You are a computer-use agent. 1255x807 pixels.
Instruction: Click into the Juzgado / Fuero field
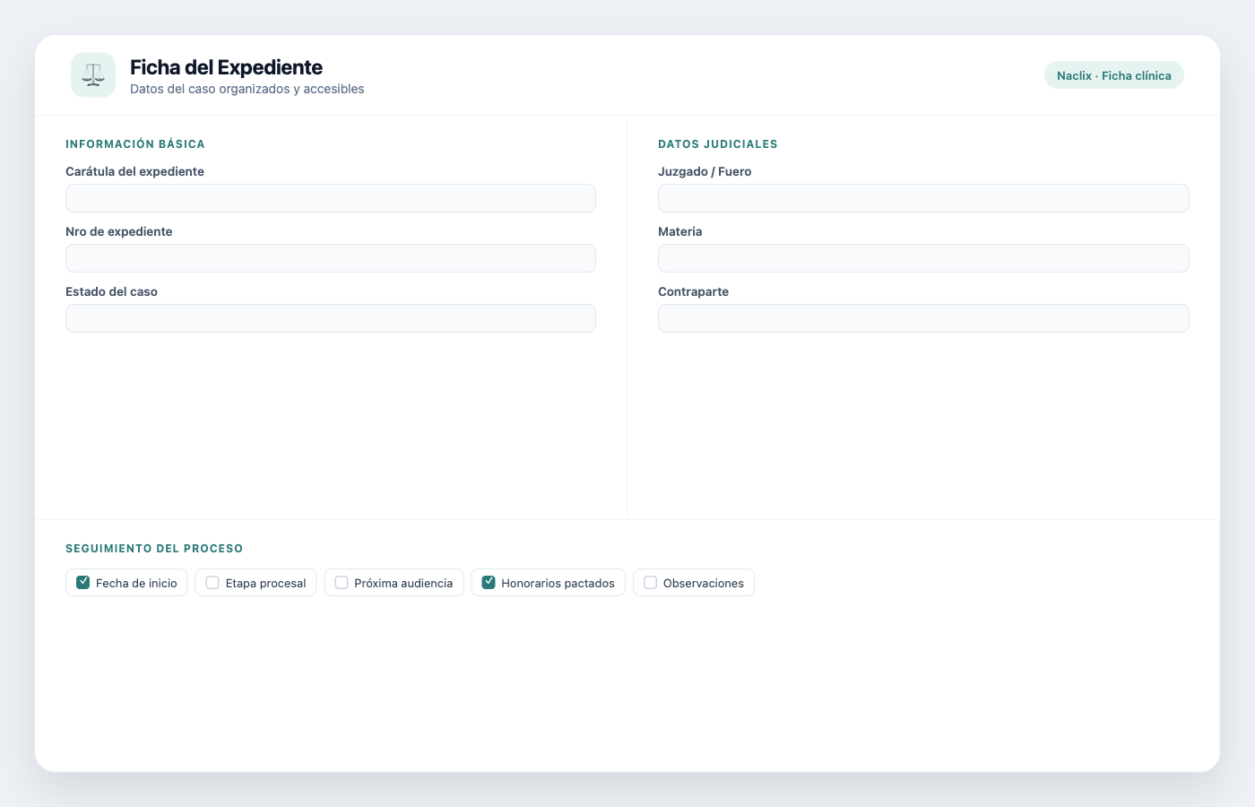[923, 198]
